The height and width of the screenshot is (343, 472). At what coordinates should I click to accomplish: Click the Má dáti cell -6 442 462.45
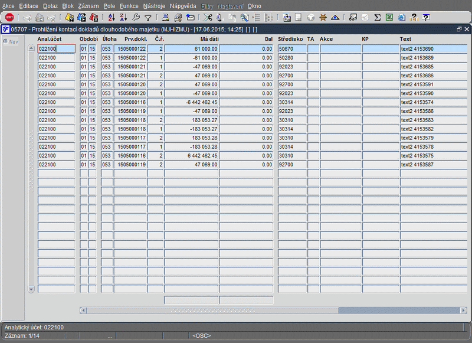click(191, 102)
